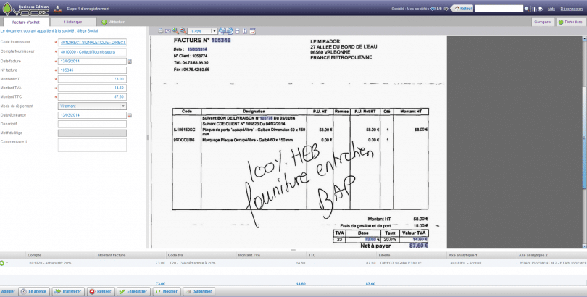Image resolution: width=587 pixels, height=297 pixels.
Task: Click the Refuser button
Action: point(100,291)
